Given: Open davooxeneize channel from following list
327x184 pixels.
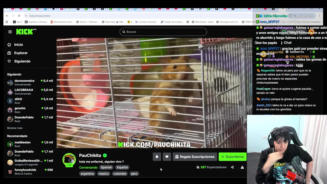Looking at the screenshot, I should [x=30, y=82].
